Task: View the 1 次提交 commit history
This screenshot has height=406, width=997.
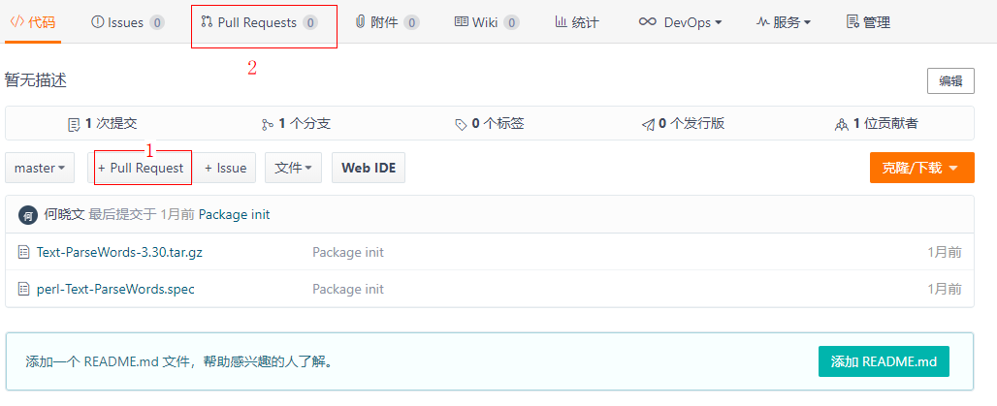Action: [102, 124]
